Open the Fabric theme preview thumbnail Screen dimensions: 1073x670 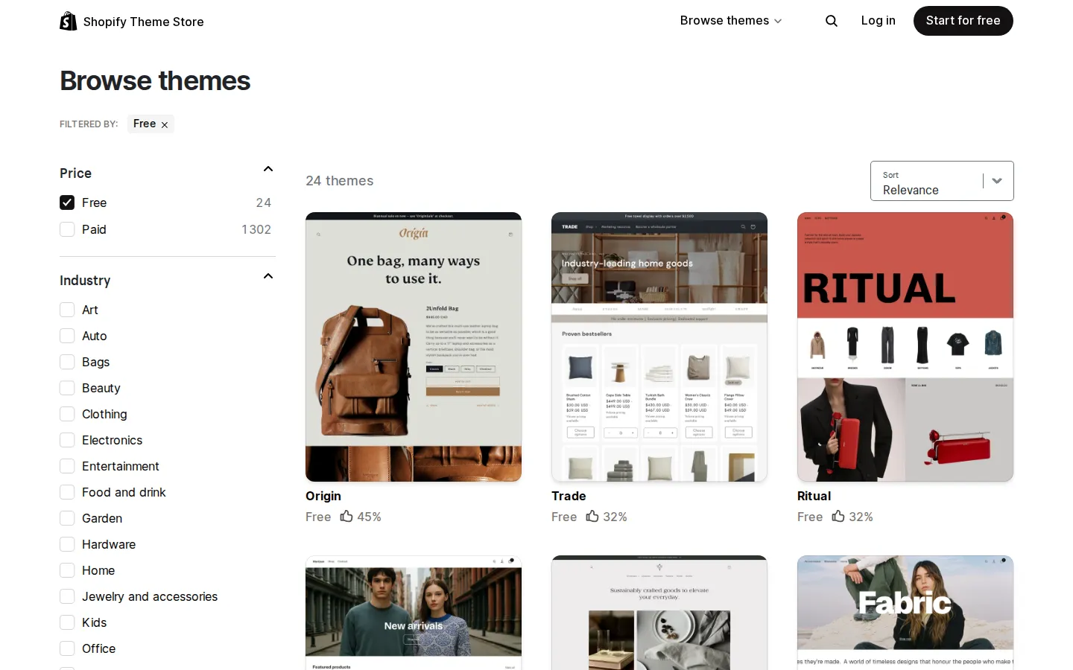tap(905, 613)
